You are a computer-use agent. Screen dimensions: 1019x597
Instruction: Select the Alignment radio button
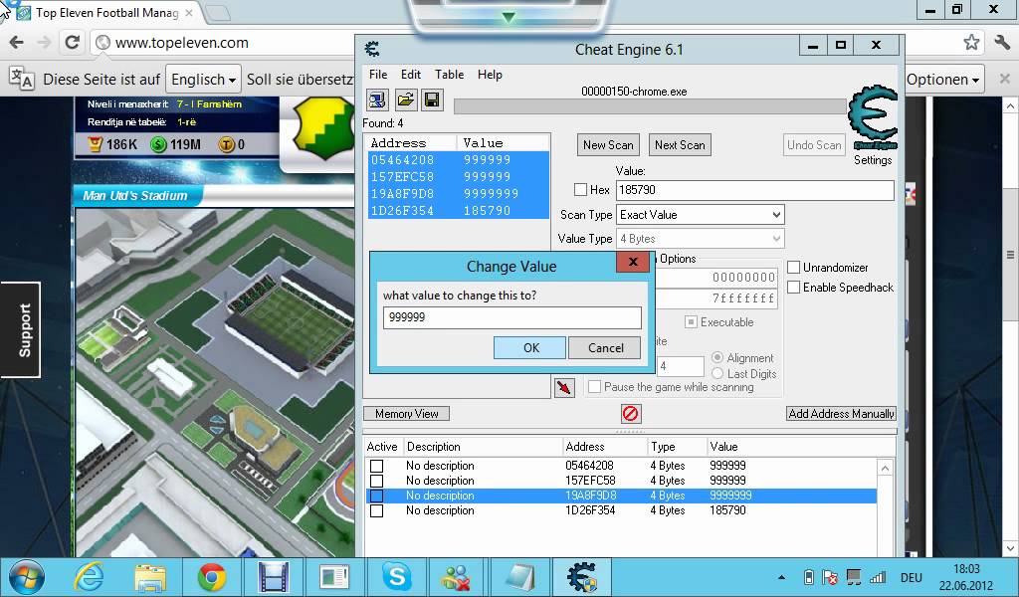tap(717, 357)
